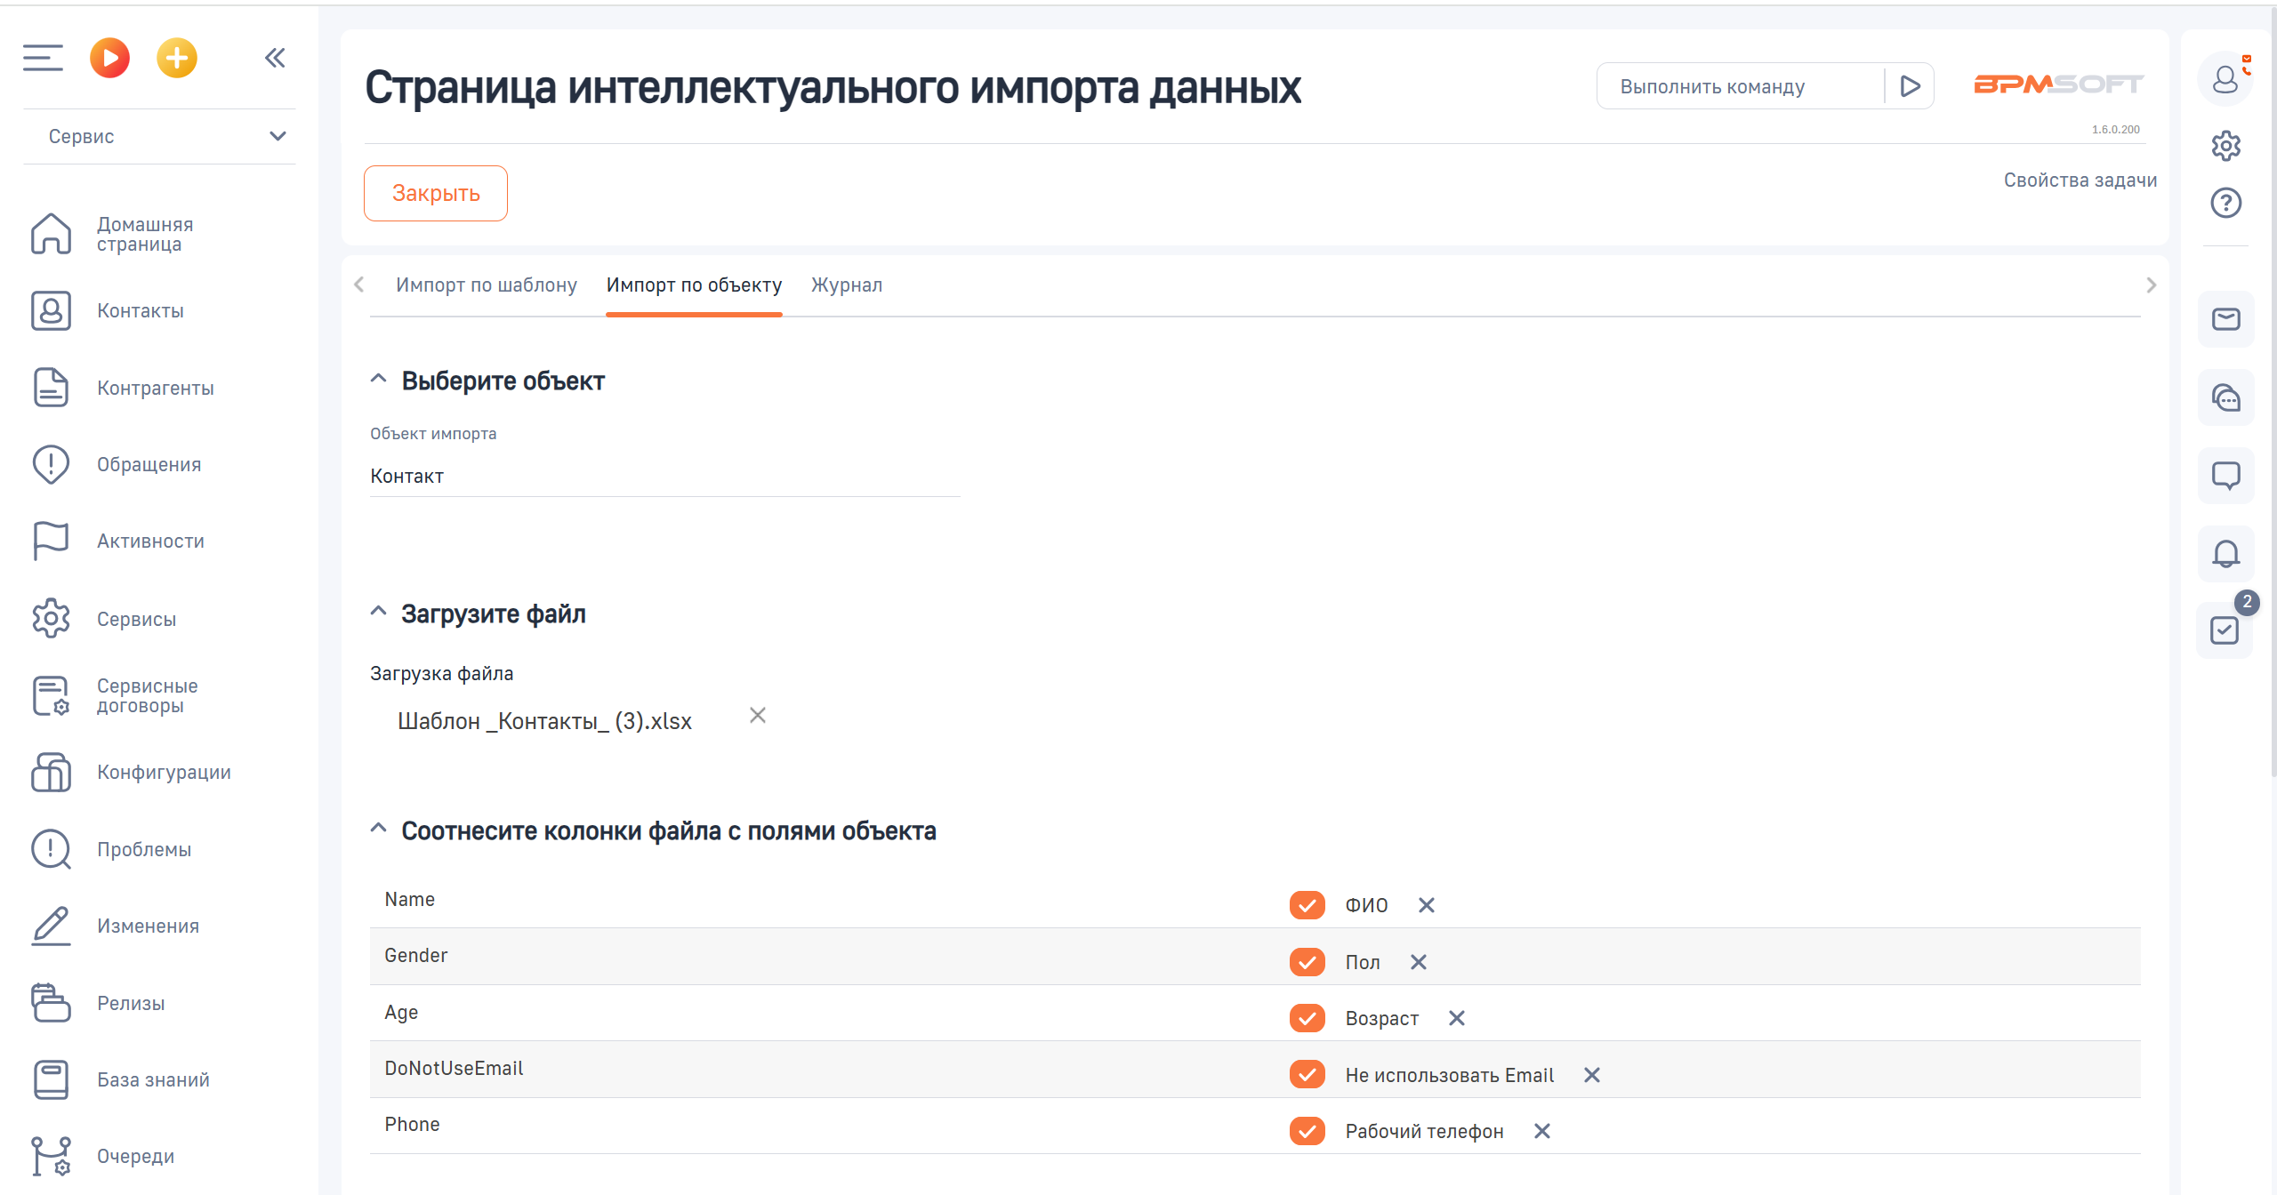Open the Контакты section icon in sidebar

50,310
